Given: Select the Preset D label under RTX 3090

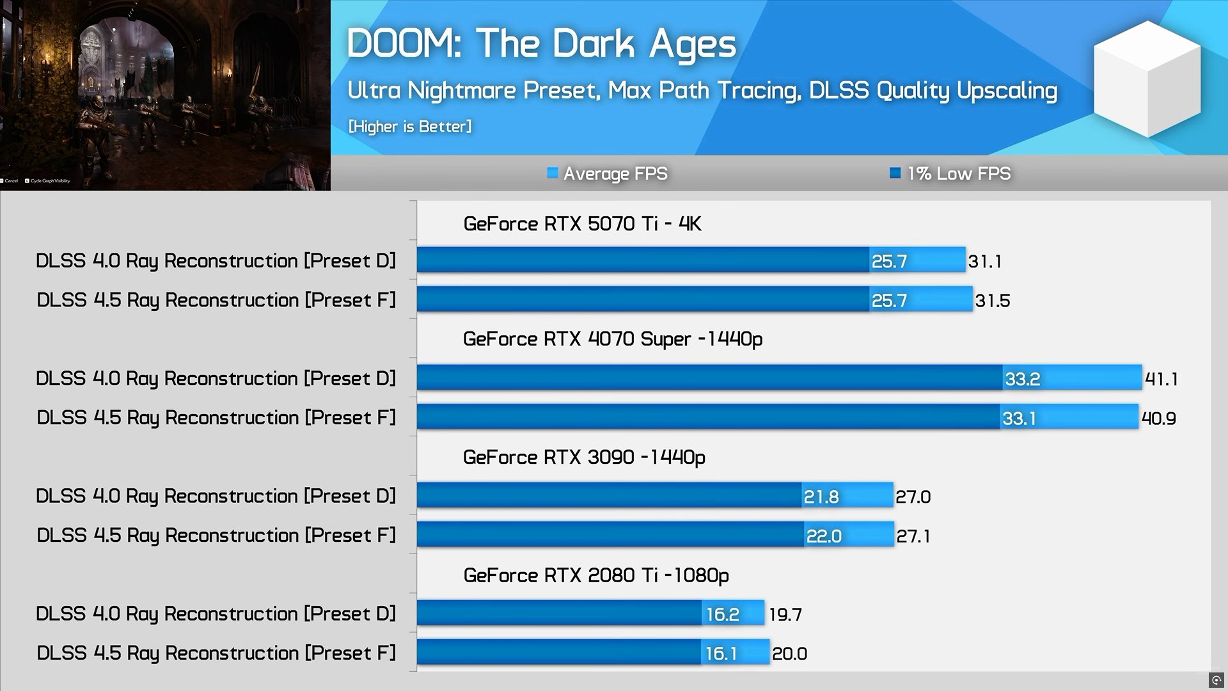Looking at the screenshot, I should click(x=216, y=496).
